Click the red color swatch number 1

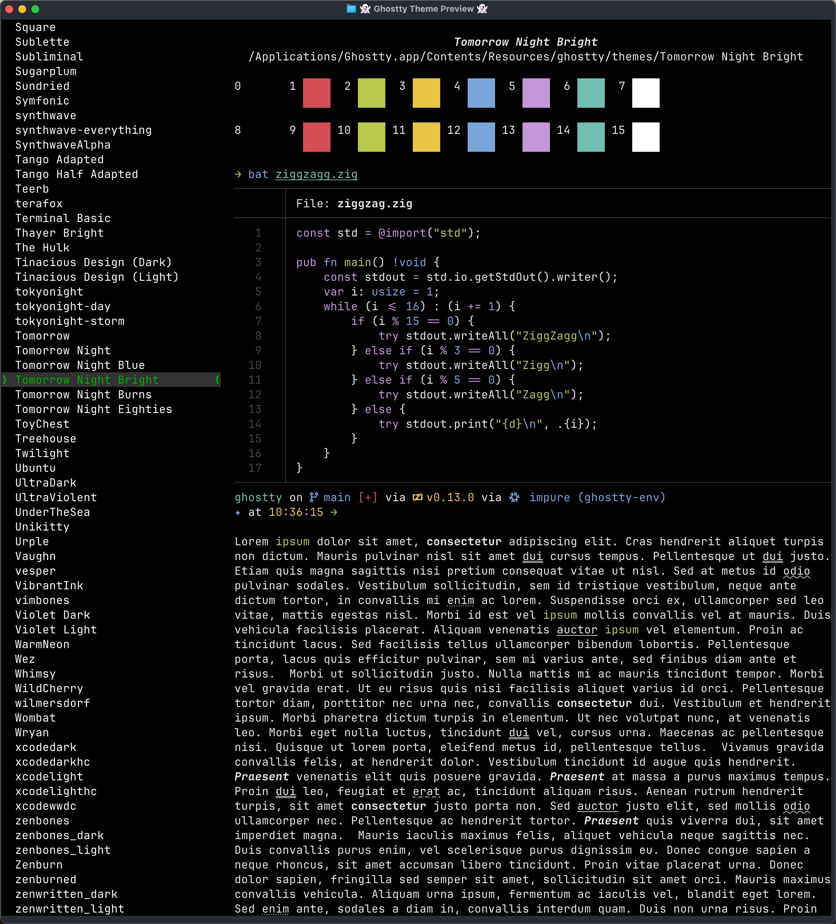(316, 93)
